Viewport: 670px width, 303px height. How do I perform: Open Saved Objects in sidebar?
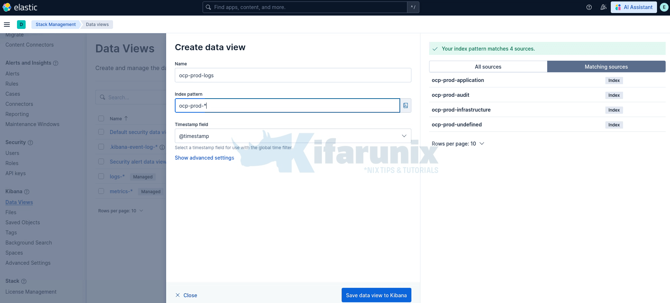pos(23,222)
